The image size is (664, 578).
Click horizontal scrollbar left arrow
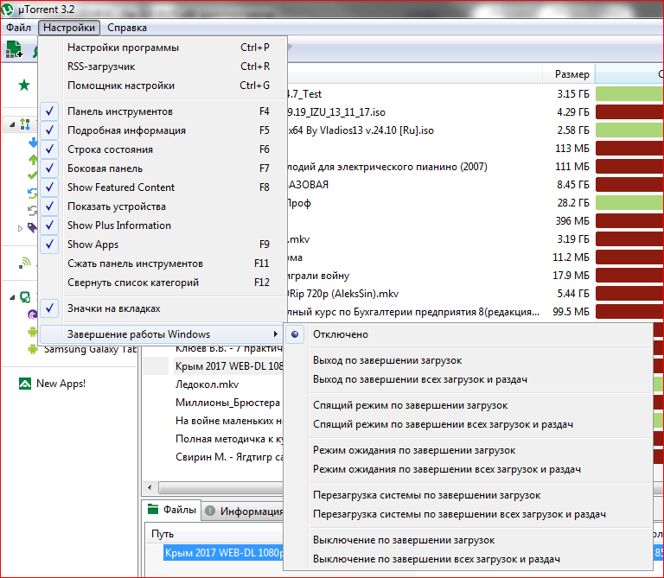coord(150,487)
